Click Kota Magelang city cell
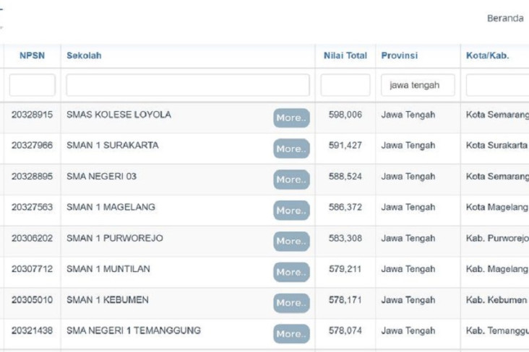The width and height of the screenshot is (529, 352). (x=497, y=207)
